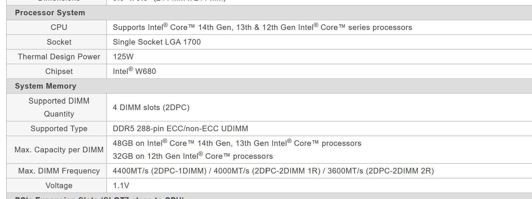This screenshot has height=199, width=532.
Task: Click the Single Socket LGA 1700 value
Action: pyautogui.click(x=156, y=42)
